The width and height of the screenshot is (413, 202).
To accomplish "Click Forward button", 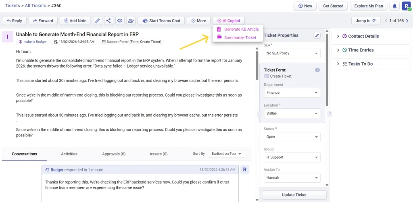I will 43,21.
